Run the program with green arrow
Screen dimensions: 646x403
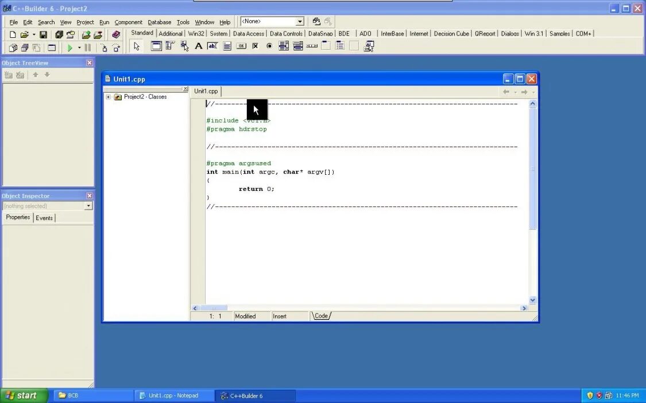pyautogui.click(x=69, y=48)
